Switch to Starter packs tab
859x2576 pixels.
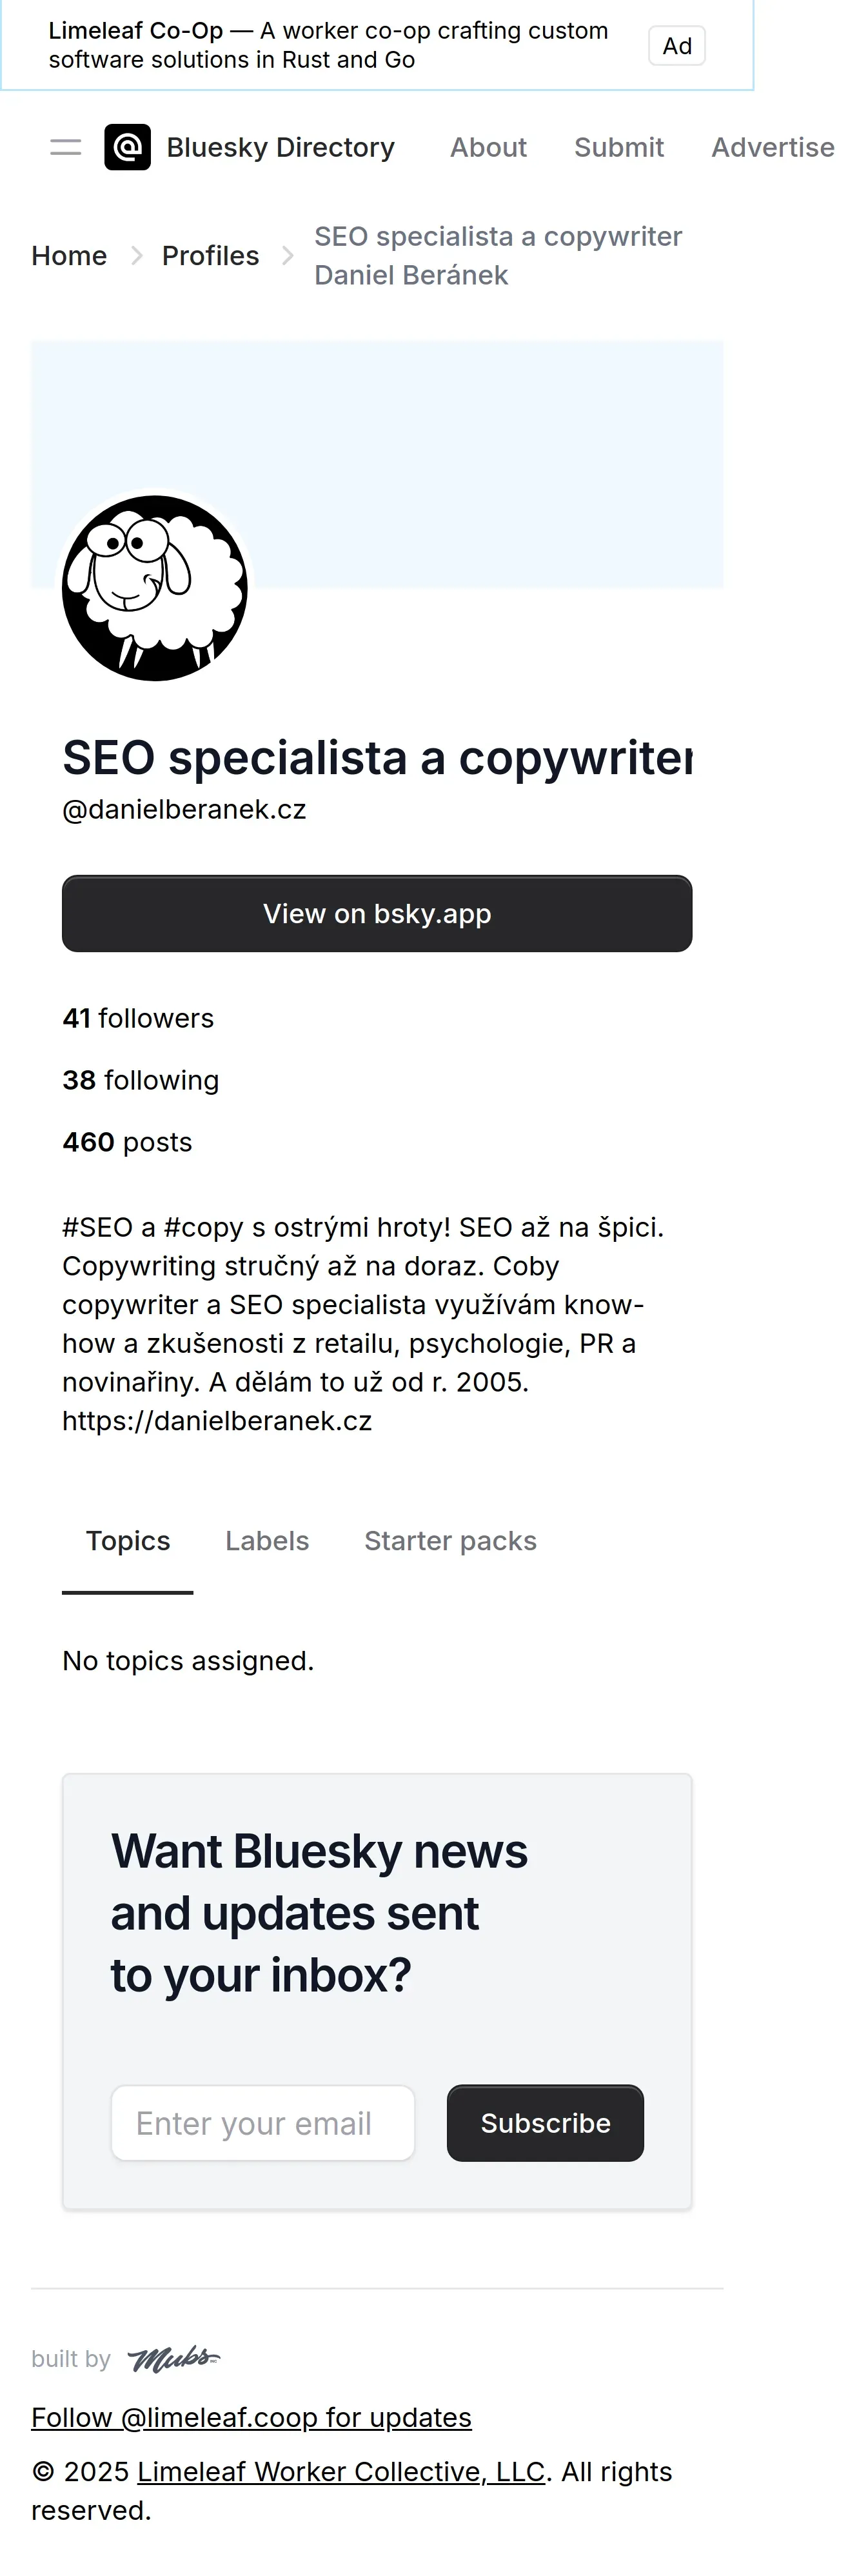(450, 1541)
